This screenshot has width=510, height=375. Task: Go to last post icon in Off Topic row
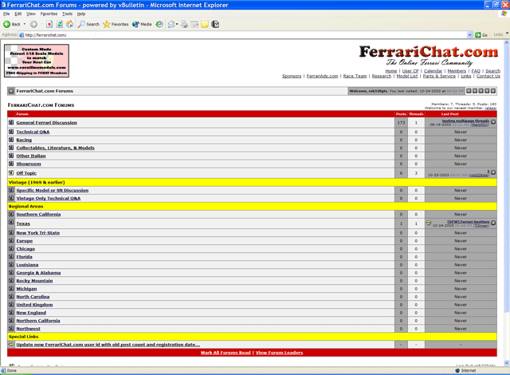(x=493, y=172)
